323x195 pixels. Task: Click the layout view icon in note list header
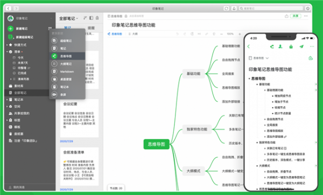point(92,18)
